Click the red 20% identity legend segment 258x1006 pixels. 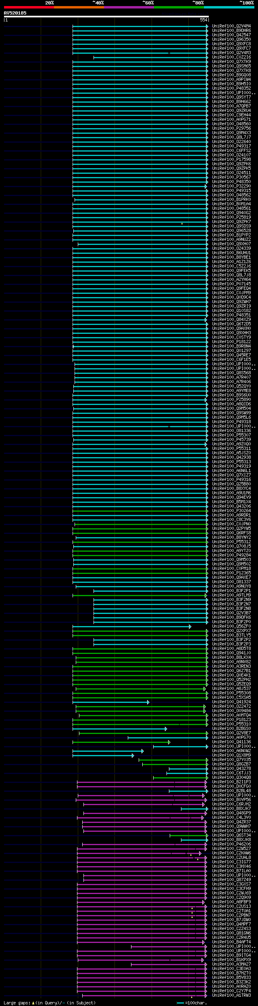point(29,7)
